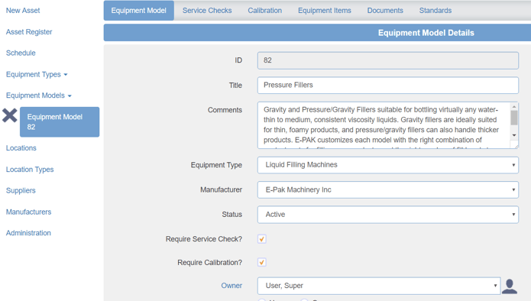This screenshot has height=301, width=531.
Task: Switch to the Equipment Model tab
Action: pyautogui.click(x=139, y=11)
